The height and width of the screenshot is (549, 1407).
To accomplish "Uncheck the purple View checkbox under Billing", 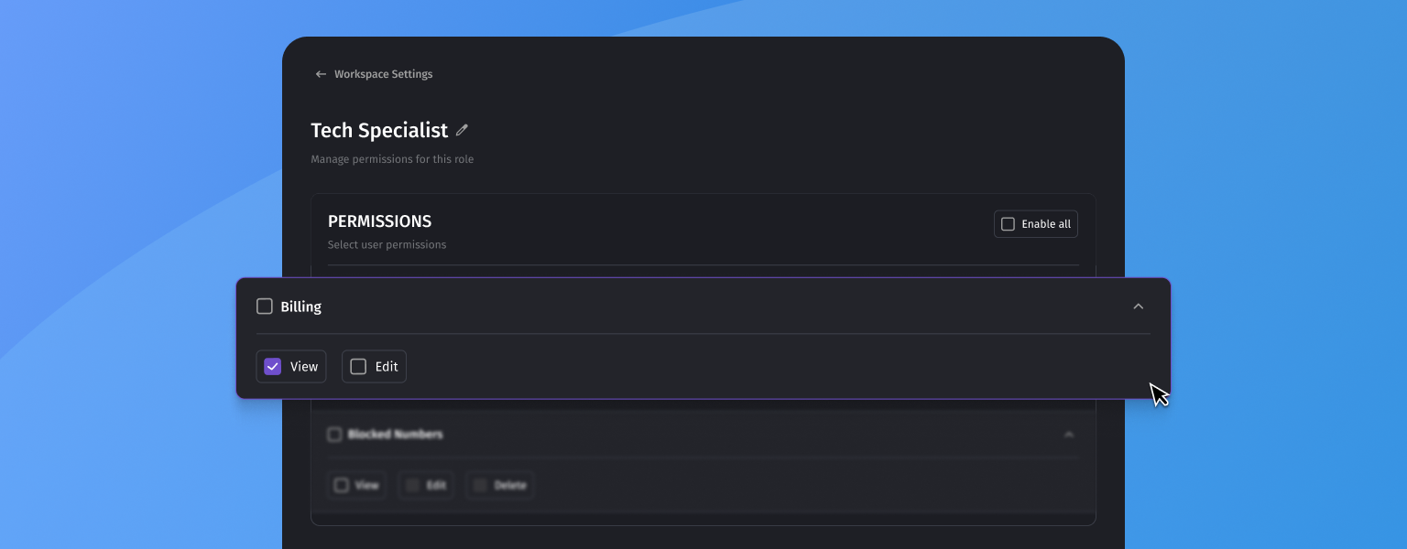I will (273, 367).
